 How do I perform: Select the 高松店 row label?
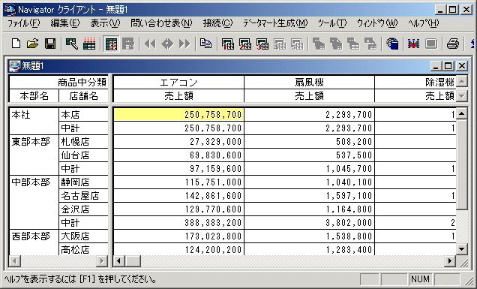tap(84, 249)
